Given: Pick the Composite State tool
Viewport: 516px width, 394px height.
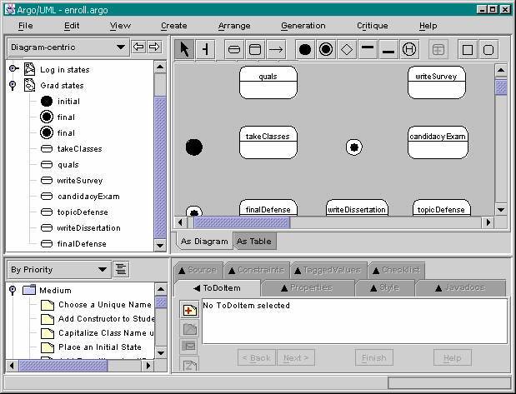Looking at the screenshot, I should (255, 50).
